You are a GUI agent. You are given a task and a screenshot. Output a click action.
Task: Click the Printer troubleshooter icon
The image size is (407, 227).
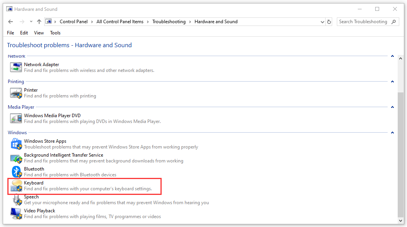(16, 93)
